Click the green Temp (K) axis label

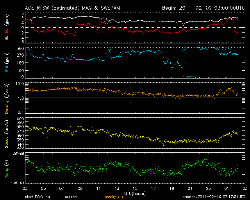(7, 169)
